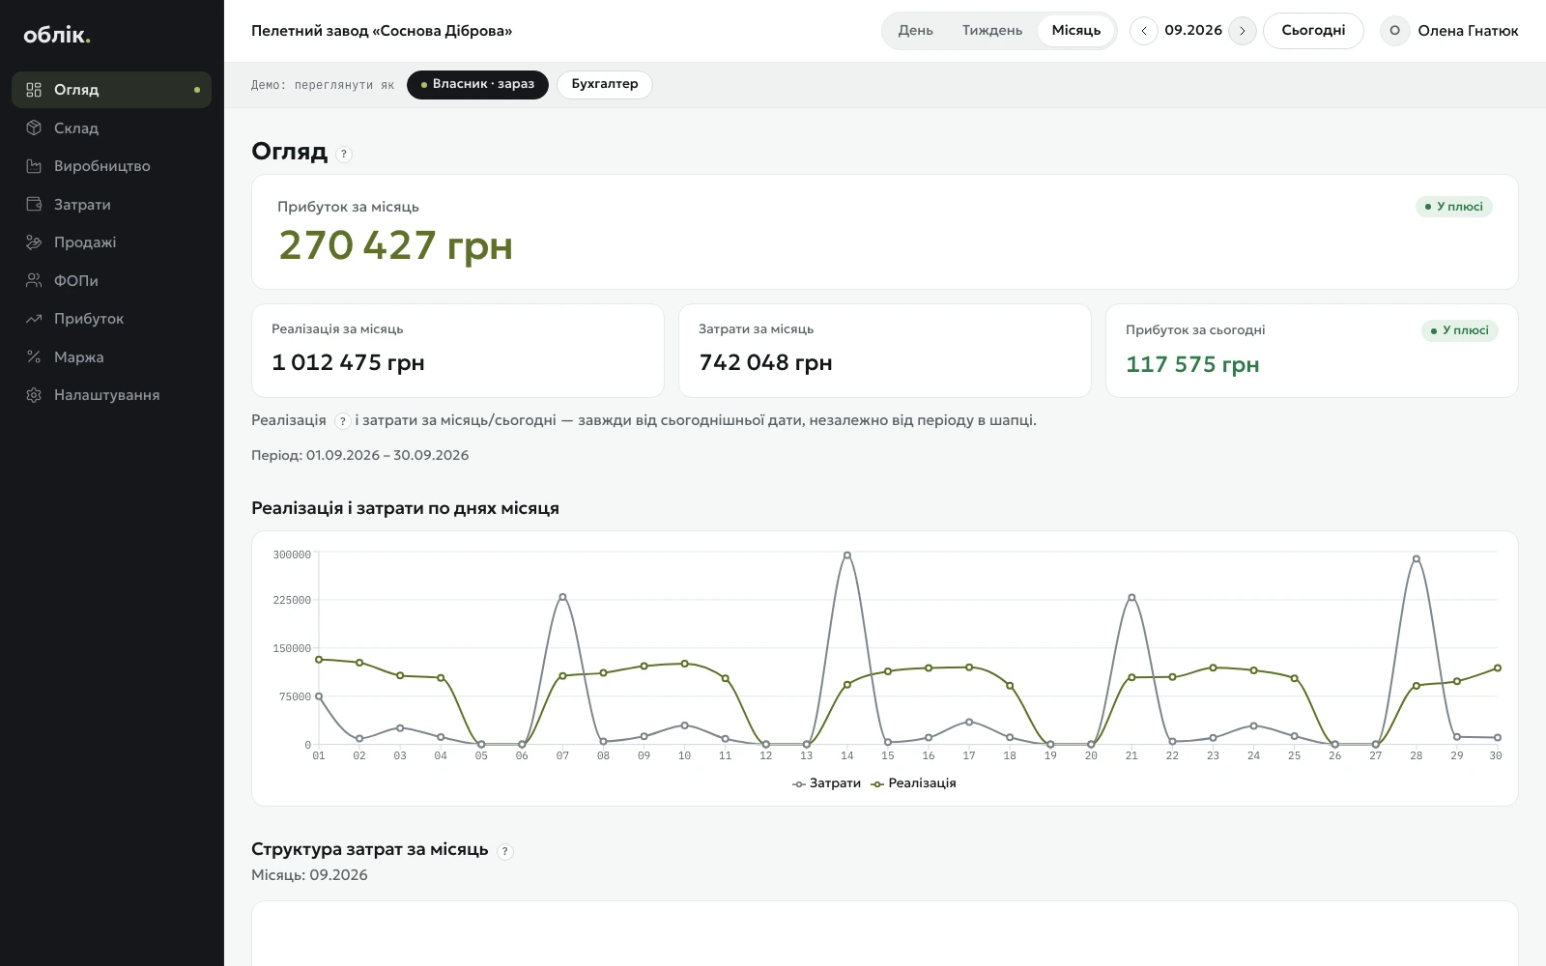Go to previous month with left chevron
The image size is (1546, 966).
coord(1144,31)
